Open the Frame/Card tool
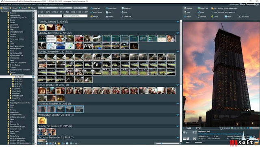 coord(203,8)
